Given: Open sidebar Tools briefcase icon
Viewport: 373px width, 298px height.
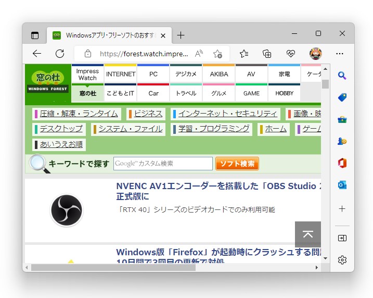Looking at the screenshot, I should pos(342,119).
